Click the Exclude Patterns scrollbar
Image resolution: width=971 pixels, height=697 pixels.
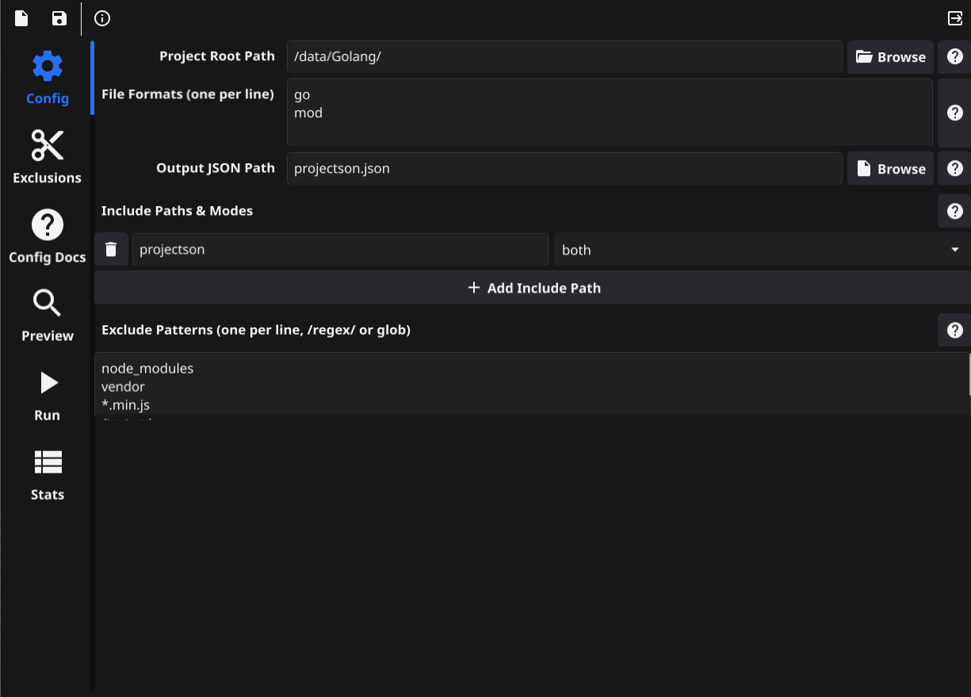[x=969, y=375]
